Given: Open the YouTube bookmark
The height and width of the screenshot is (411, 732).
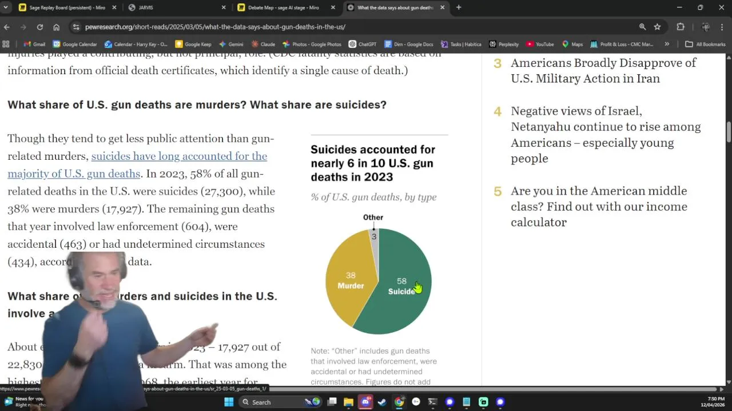Looking at the screenshot, I should coord(540,44).
